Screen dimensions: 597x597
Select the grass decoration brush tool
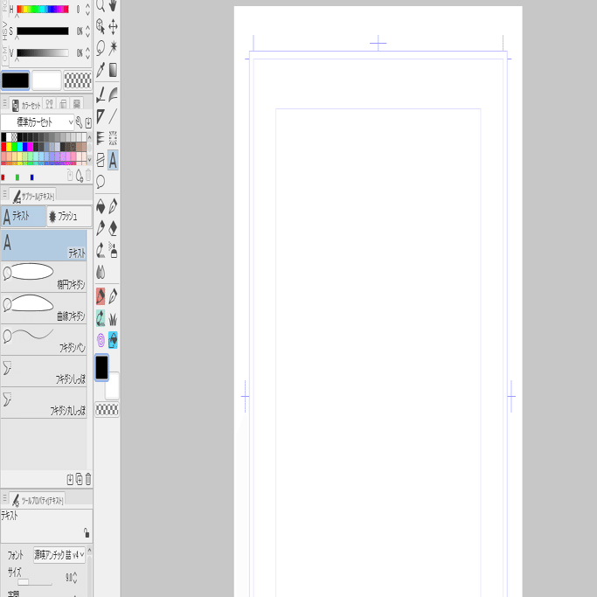[x=113, y=319]
